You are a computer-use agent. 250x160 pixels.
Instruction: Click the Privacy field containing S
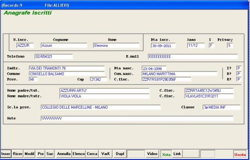[230, 46]
